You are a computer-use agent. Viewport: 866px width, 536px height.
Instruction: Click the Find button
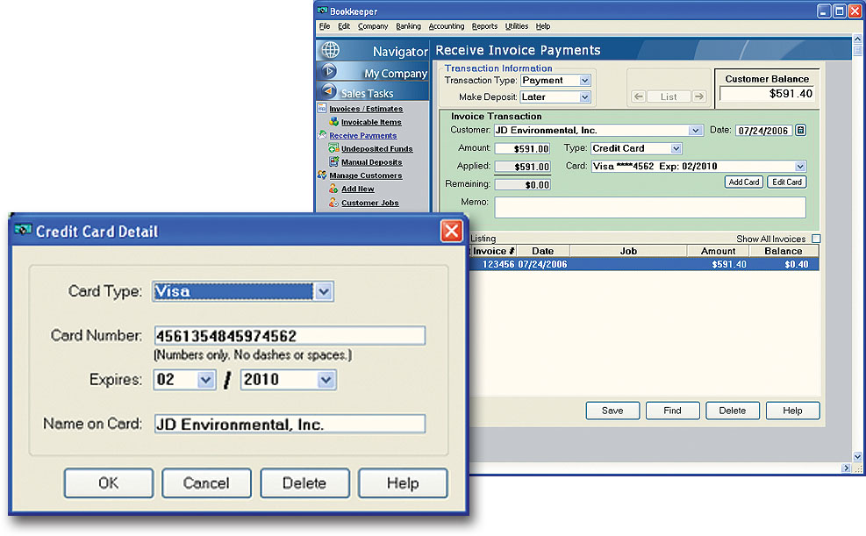[672, 411]
